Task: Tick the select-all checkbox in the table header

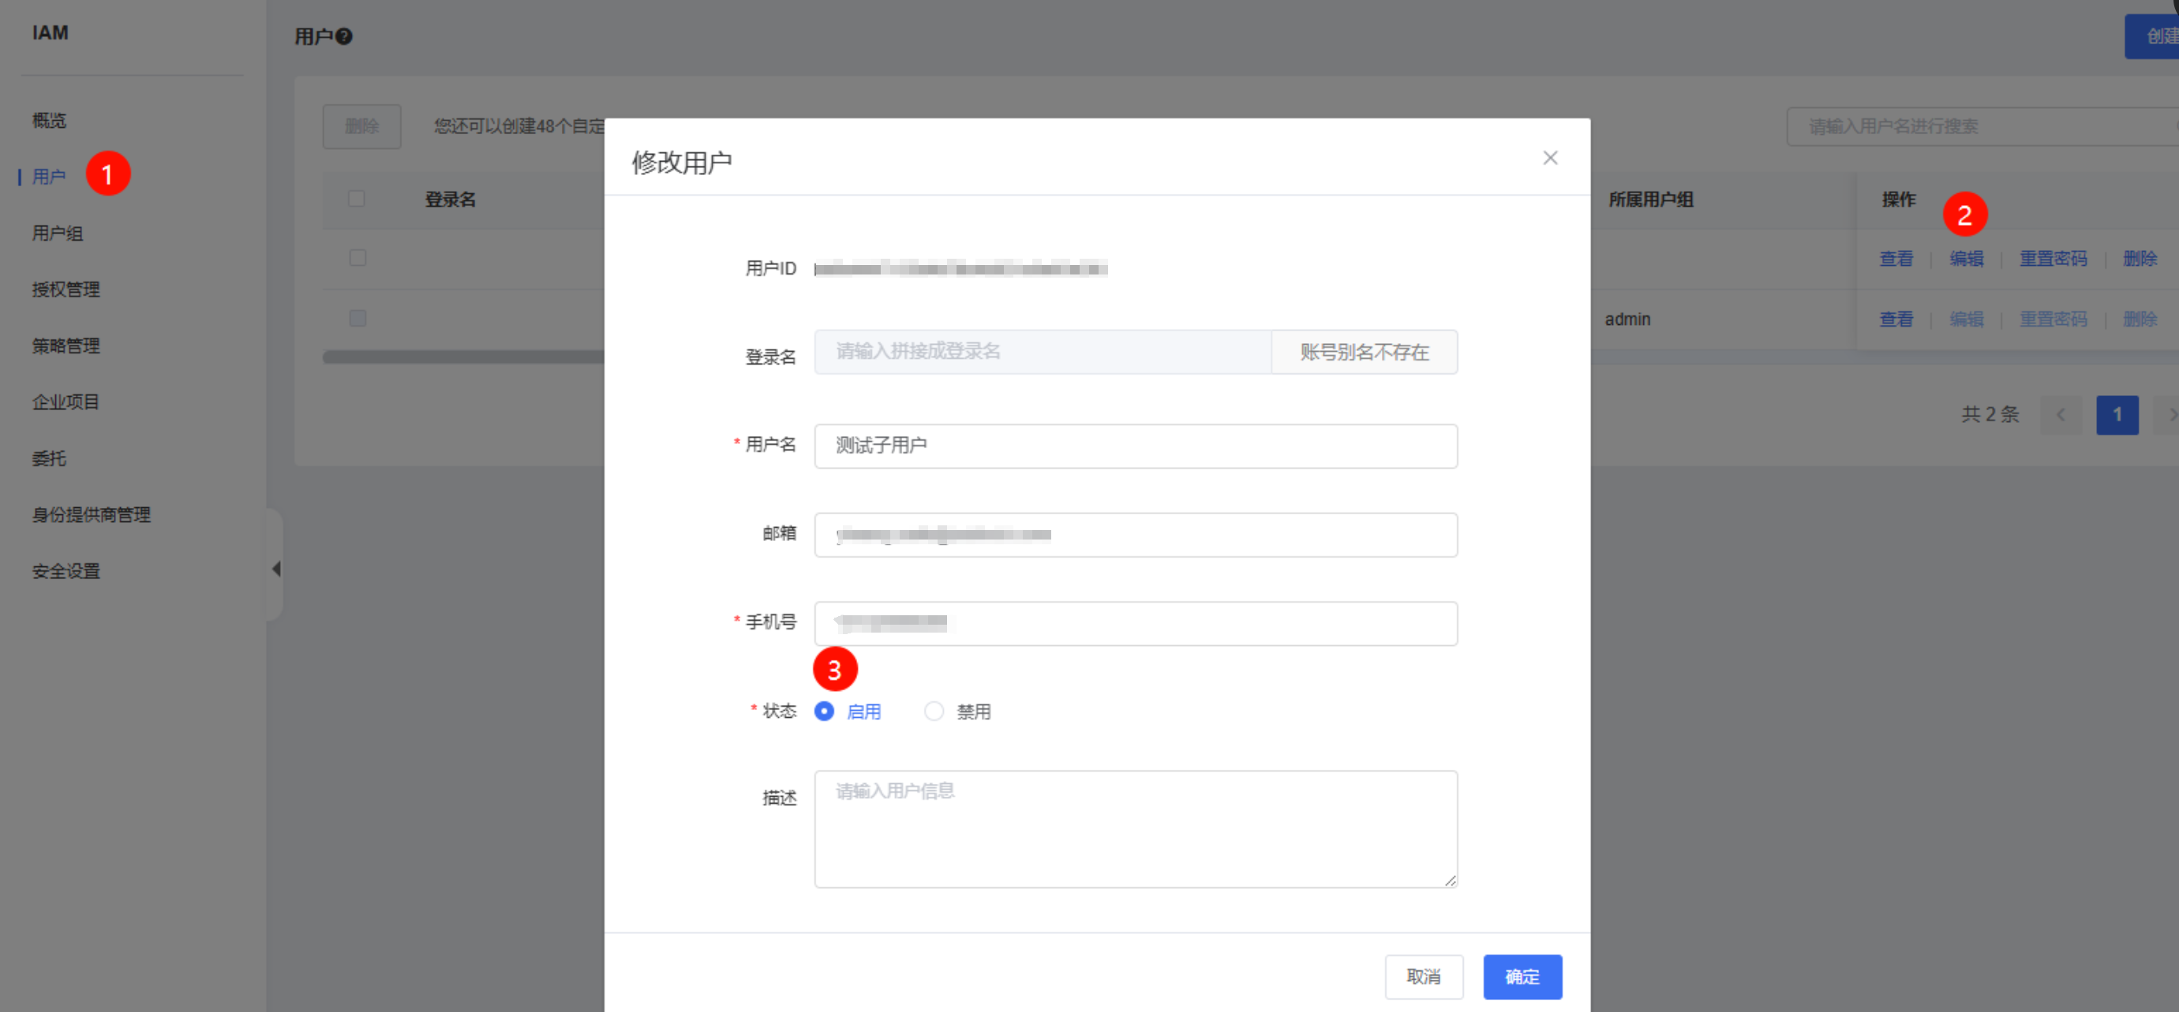Action: click(356, 199)
